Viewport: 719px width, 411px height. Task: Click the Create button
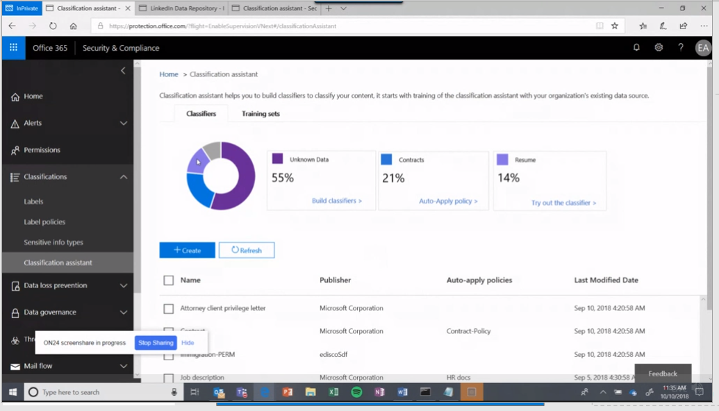(187, 250)
